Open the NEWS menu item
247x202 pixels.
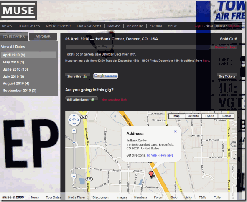[7, 26]
